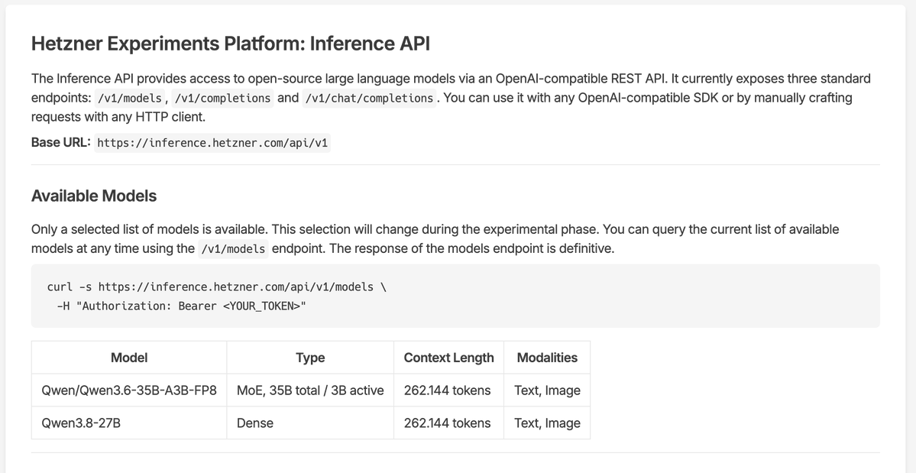
Task: Click 'Text, Image' cell in Qwen3.6-35B row
Action: click(547, 390)
